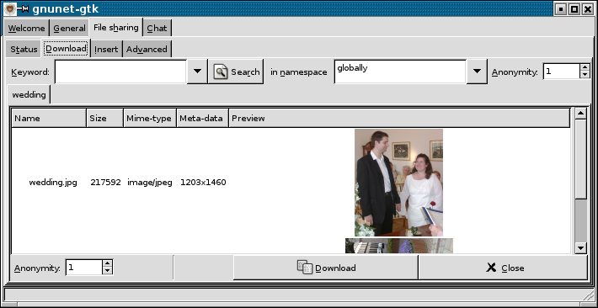This screenshot has width=598, height=308.
Task: Click the results scrollbar down arrow
Action: (580, 248)
